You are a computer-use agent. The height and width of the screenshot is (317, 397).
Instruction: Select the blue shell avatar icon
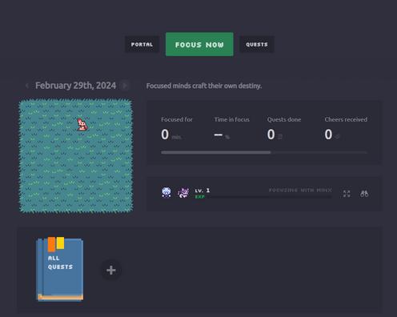point(166,192)
